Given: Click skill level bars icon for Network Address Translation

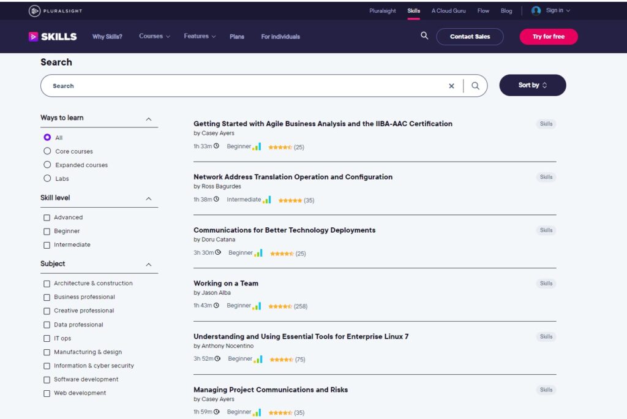Looking at the screenshot, I should click(x=267, y=200).
